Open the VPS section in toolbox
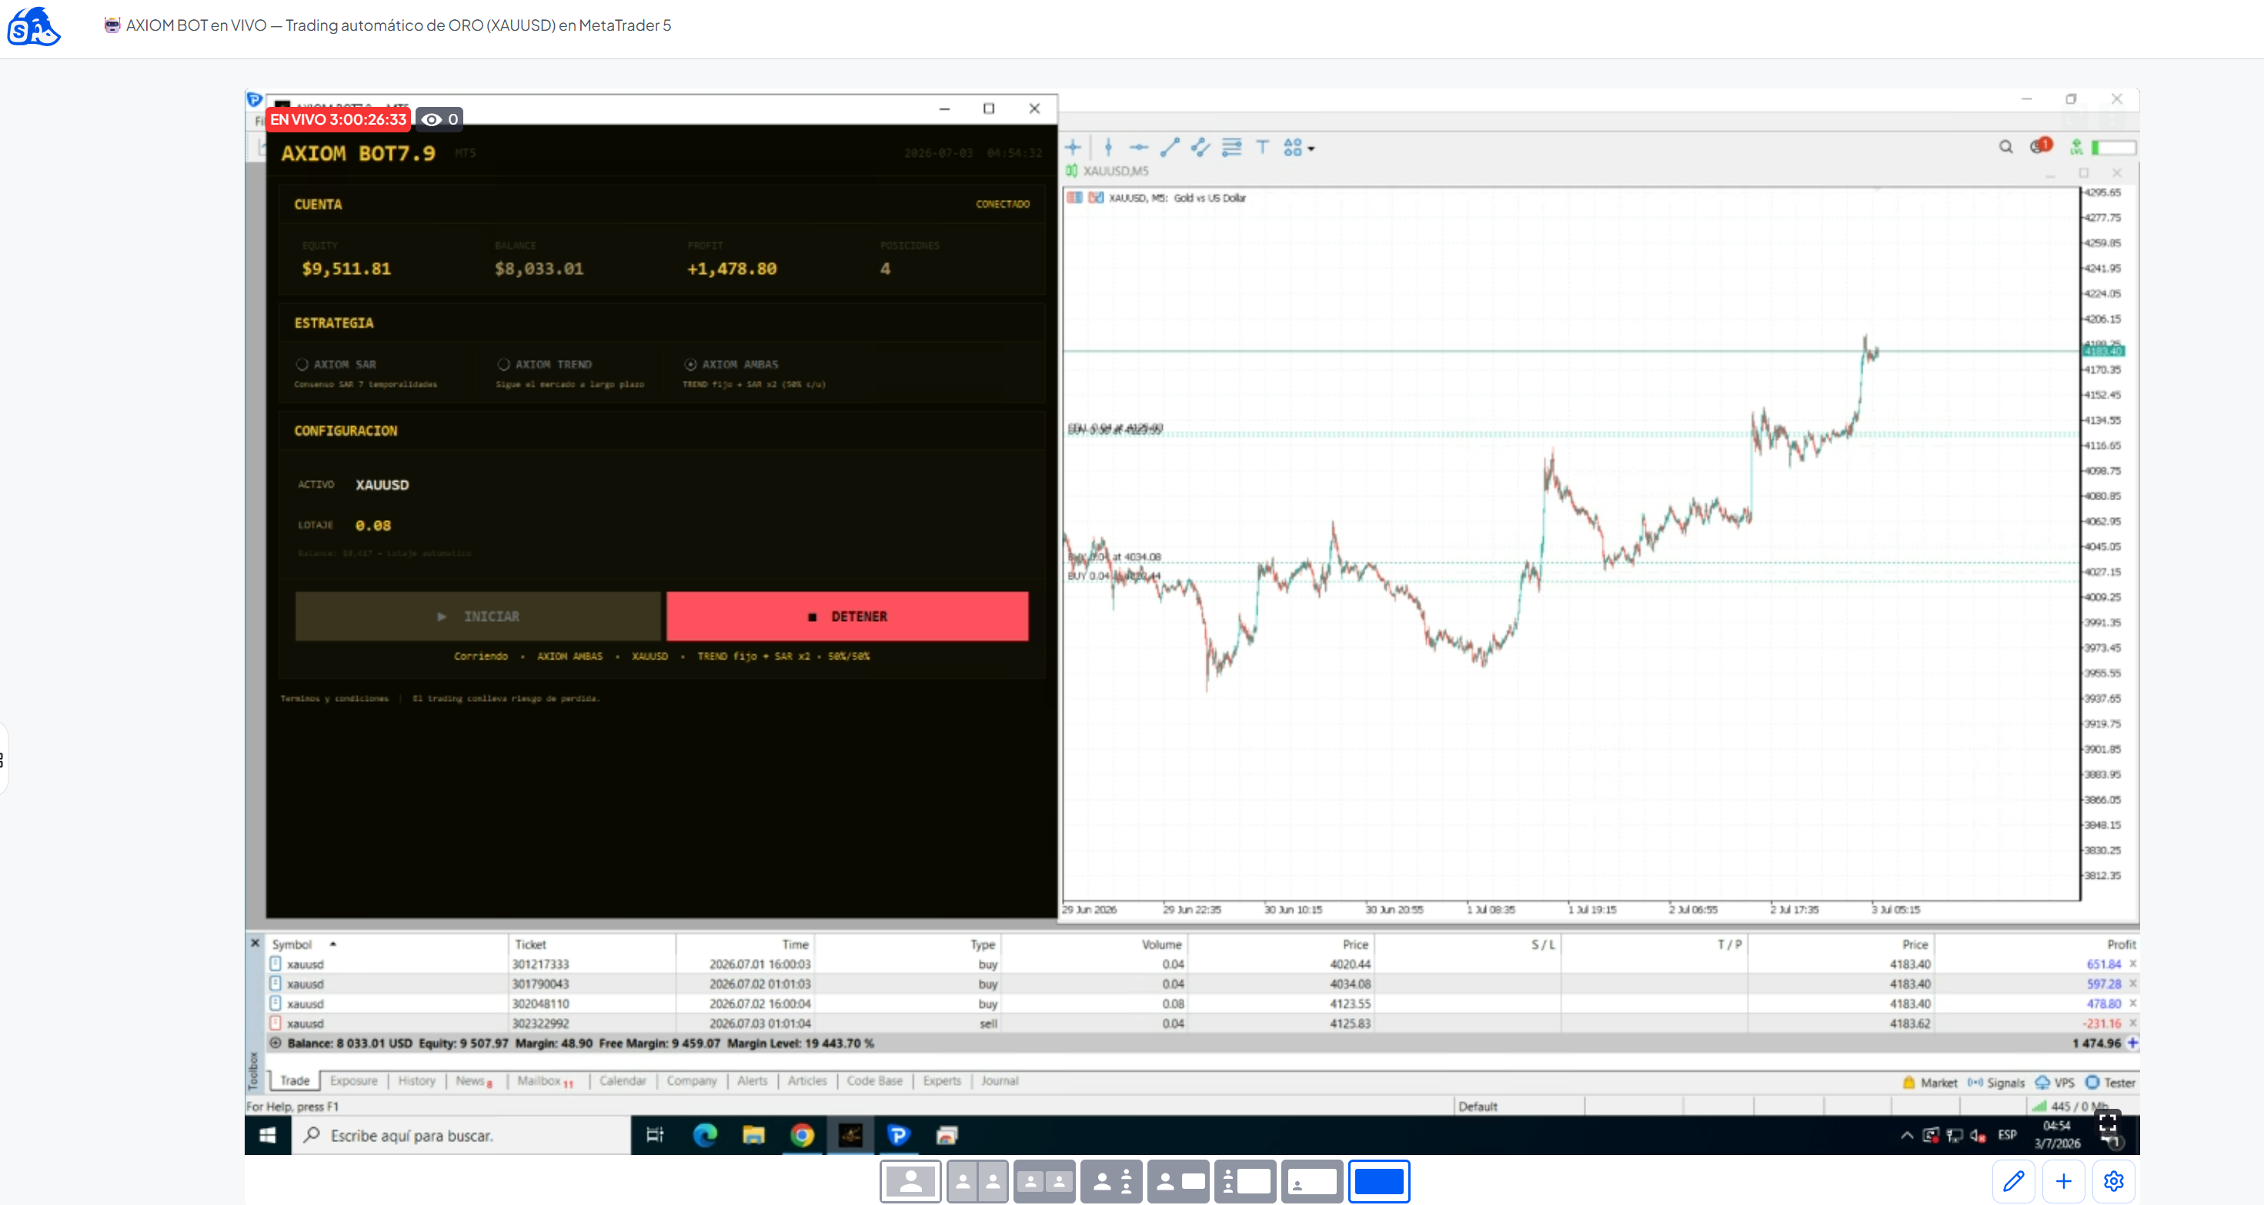Screen dimensions: 2264x1205 tap(2055, 1083)
